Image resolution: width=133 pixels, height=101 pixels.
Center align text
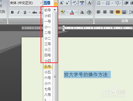point(105,12)
